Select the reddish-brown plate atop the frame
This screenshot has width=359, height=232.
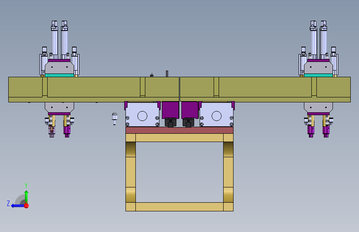180,130
